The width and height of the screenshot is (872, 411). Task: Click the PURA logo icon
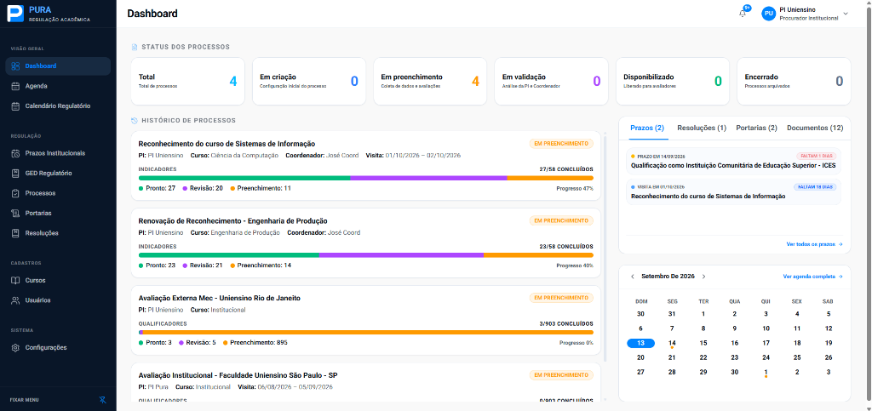(x=15, y=14)
